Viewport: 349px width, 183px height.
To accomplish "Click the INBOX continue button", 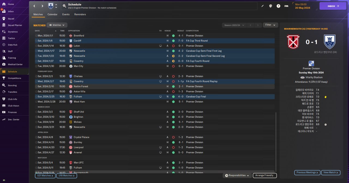I will click(x=333, y=6).
